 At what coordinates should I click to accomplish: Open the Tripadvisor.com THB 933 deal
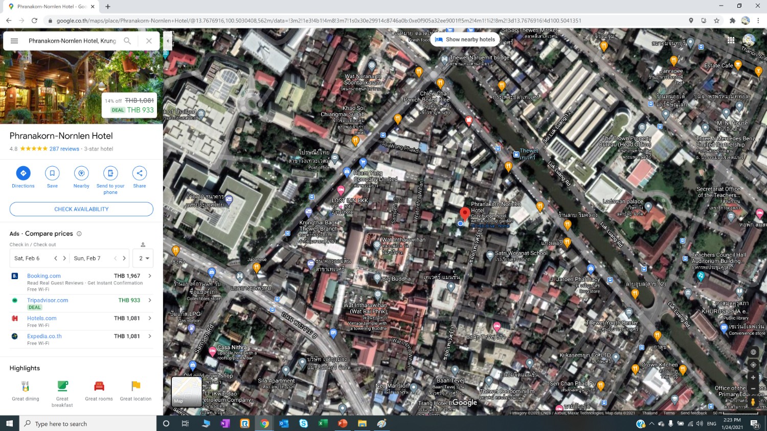tap(81, 303)
